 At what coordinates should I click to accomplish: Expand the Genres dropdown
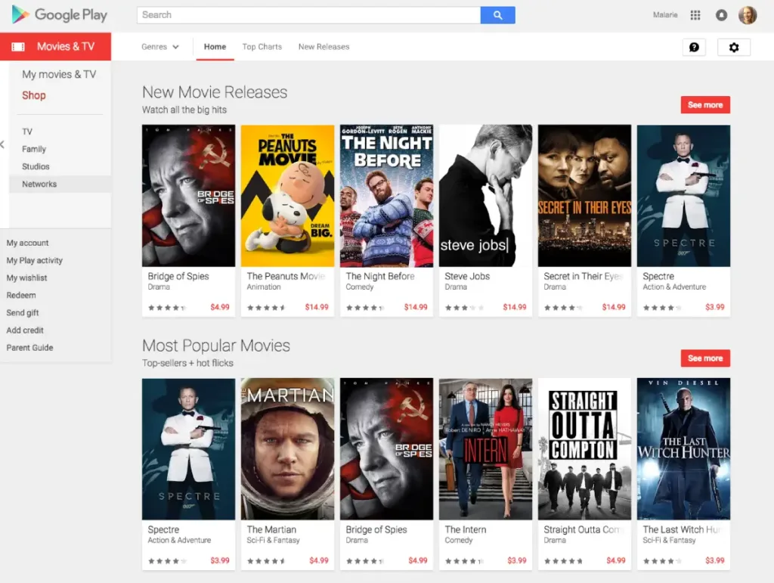point(160,47)
